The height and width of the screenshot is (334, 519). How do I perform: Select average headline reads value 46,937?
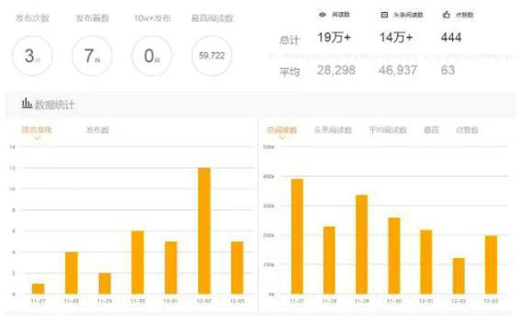398,70
